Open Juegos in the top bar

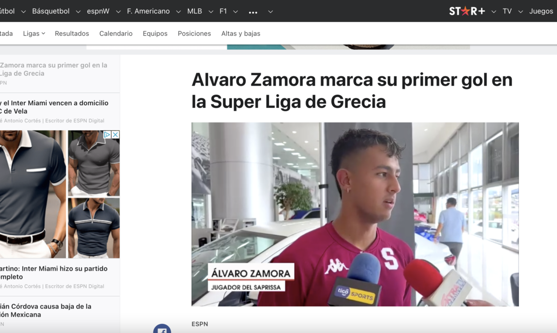pos(541,11)
